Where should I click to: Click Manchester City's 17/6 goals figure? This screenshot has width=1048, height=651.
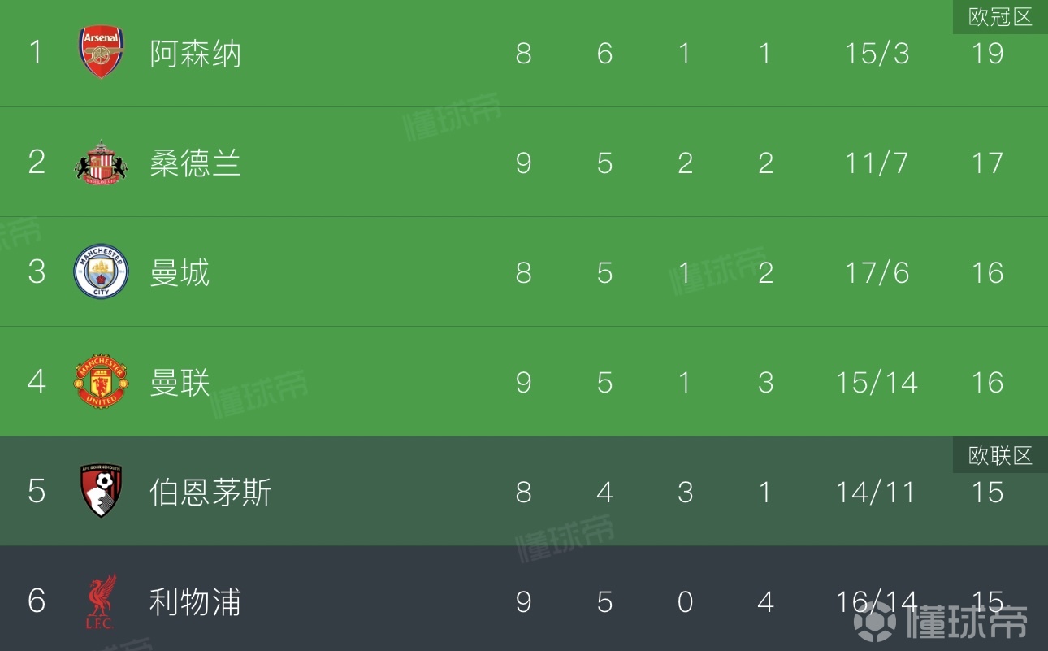[877, 273]
